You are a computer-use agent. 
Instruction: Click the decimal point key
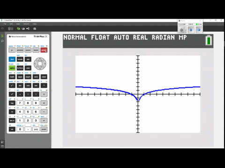28,129
